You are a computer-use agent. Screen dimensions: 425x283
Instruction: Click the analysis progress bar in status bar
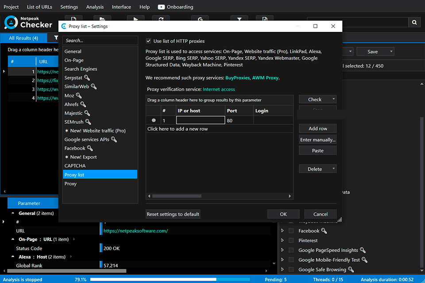[170, 279]
